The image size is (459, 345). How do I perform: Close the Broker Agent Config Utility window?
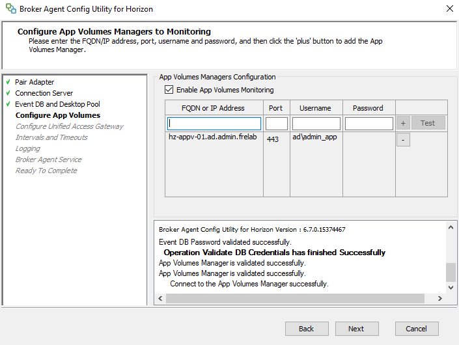tap(450, 8)
